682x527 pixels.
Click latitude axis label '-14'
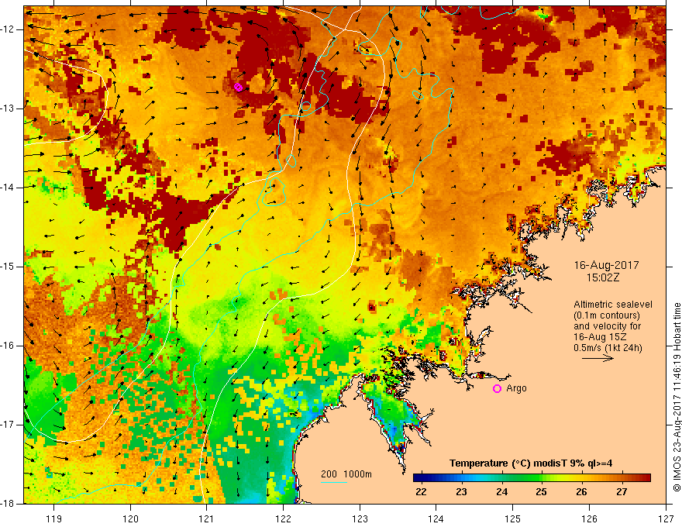pos(9,188)
